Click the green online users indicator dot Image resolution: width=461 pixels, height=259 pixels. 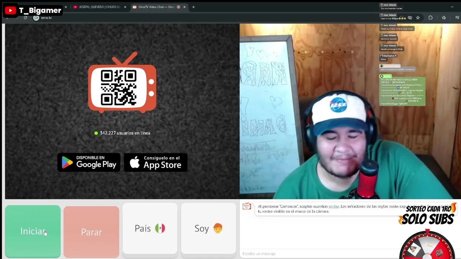pyautogui.click(x=96, y=133)
